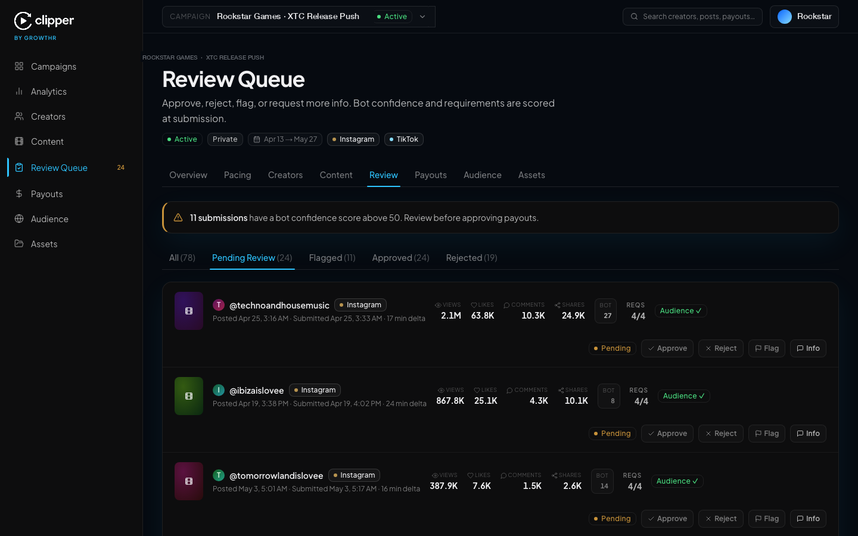Click the XTC RELEASE PUSH breadcrumb
This screenshot has width=858, height=536.
[x=235, y=58]
